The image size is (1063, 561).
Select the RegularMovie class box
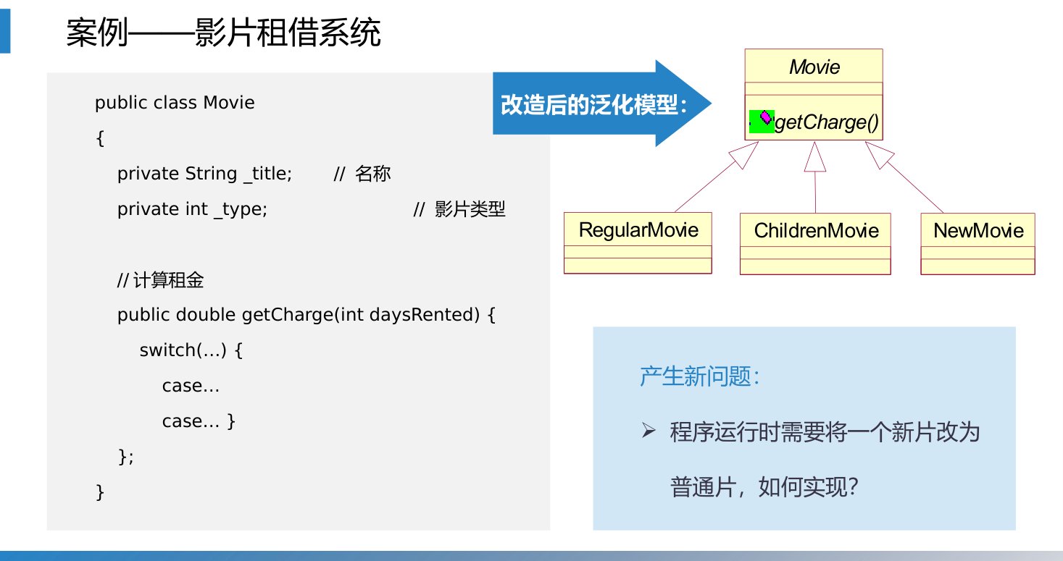pos(638,243)
